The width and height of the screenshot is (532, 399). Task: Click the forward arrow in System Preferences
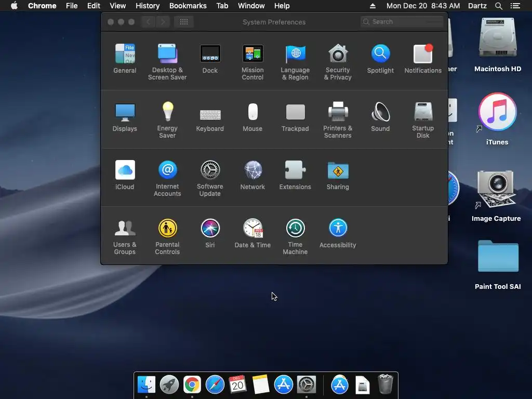[163, 22]
